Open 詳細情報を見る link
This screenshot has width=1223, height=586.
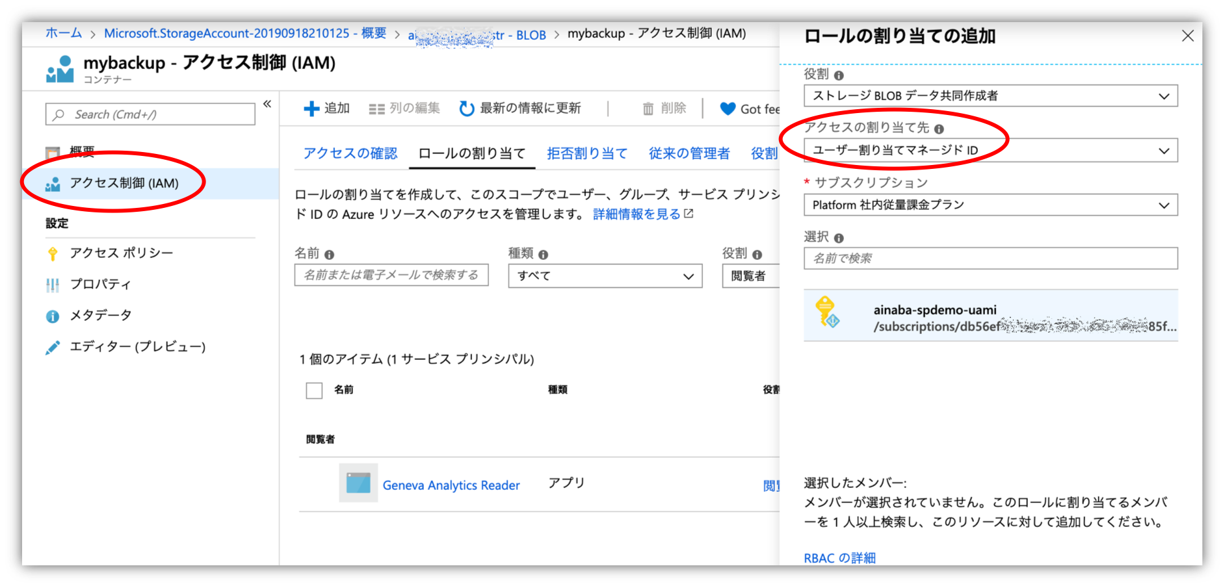(637, 214)
